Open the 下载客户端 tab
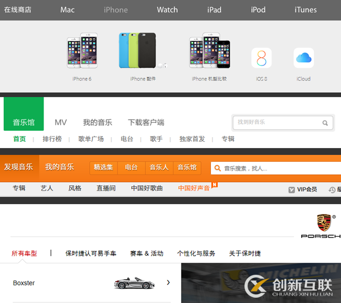This screenshot has width=341, height=303. tap(146, 122)
